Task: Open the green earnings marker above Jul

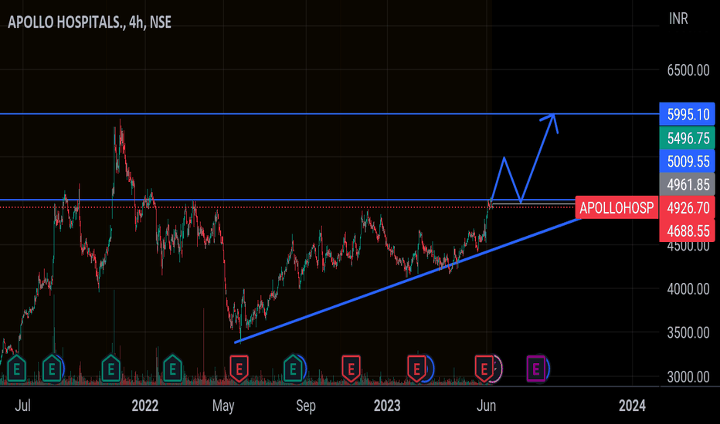Action: [16, 368]
